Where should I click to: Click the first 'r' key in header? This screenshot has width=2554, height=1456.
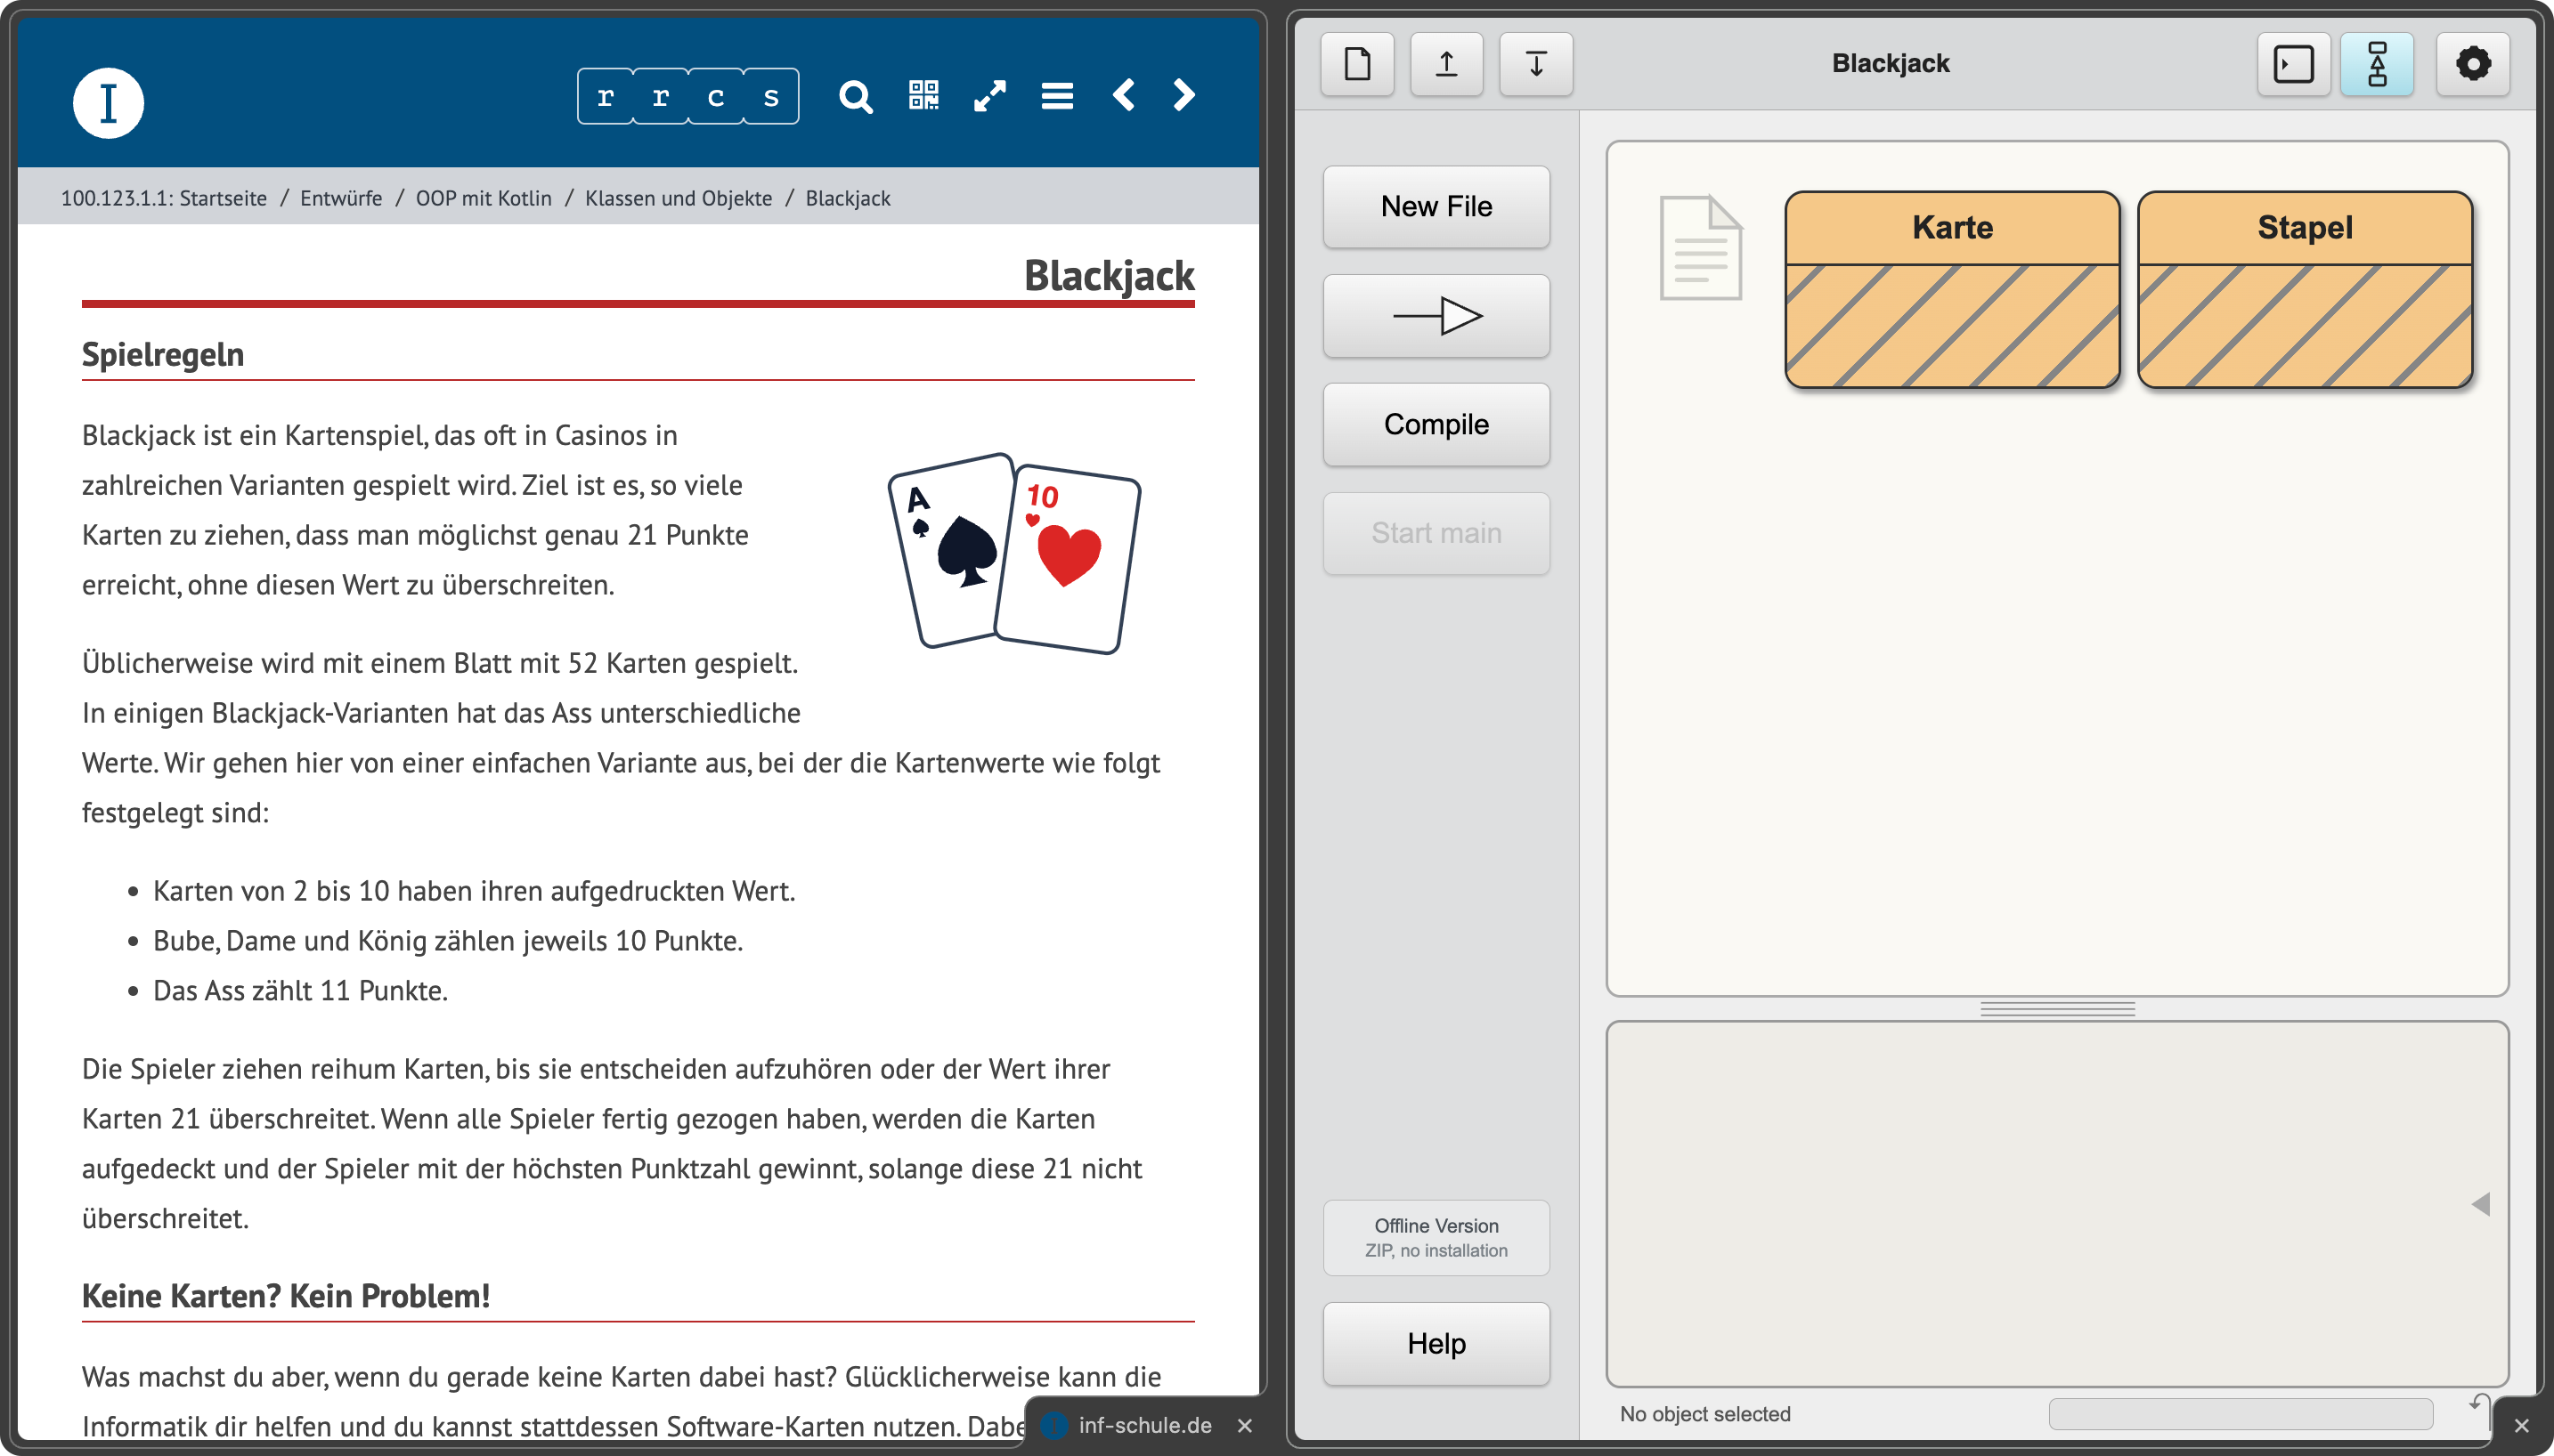click(x=606, y=97)
